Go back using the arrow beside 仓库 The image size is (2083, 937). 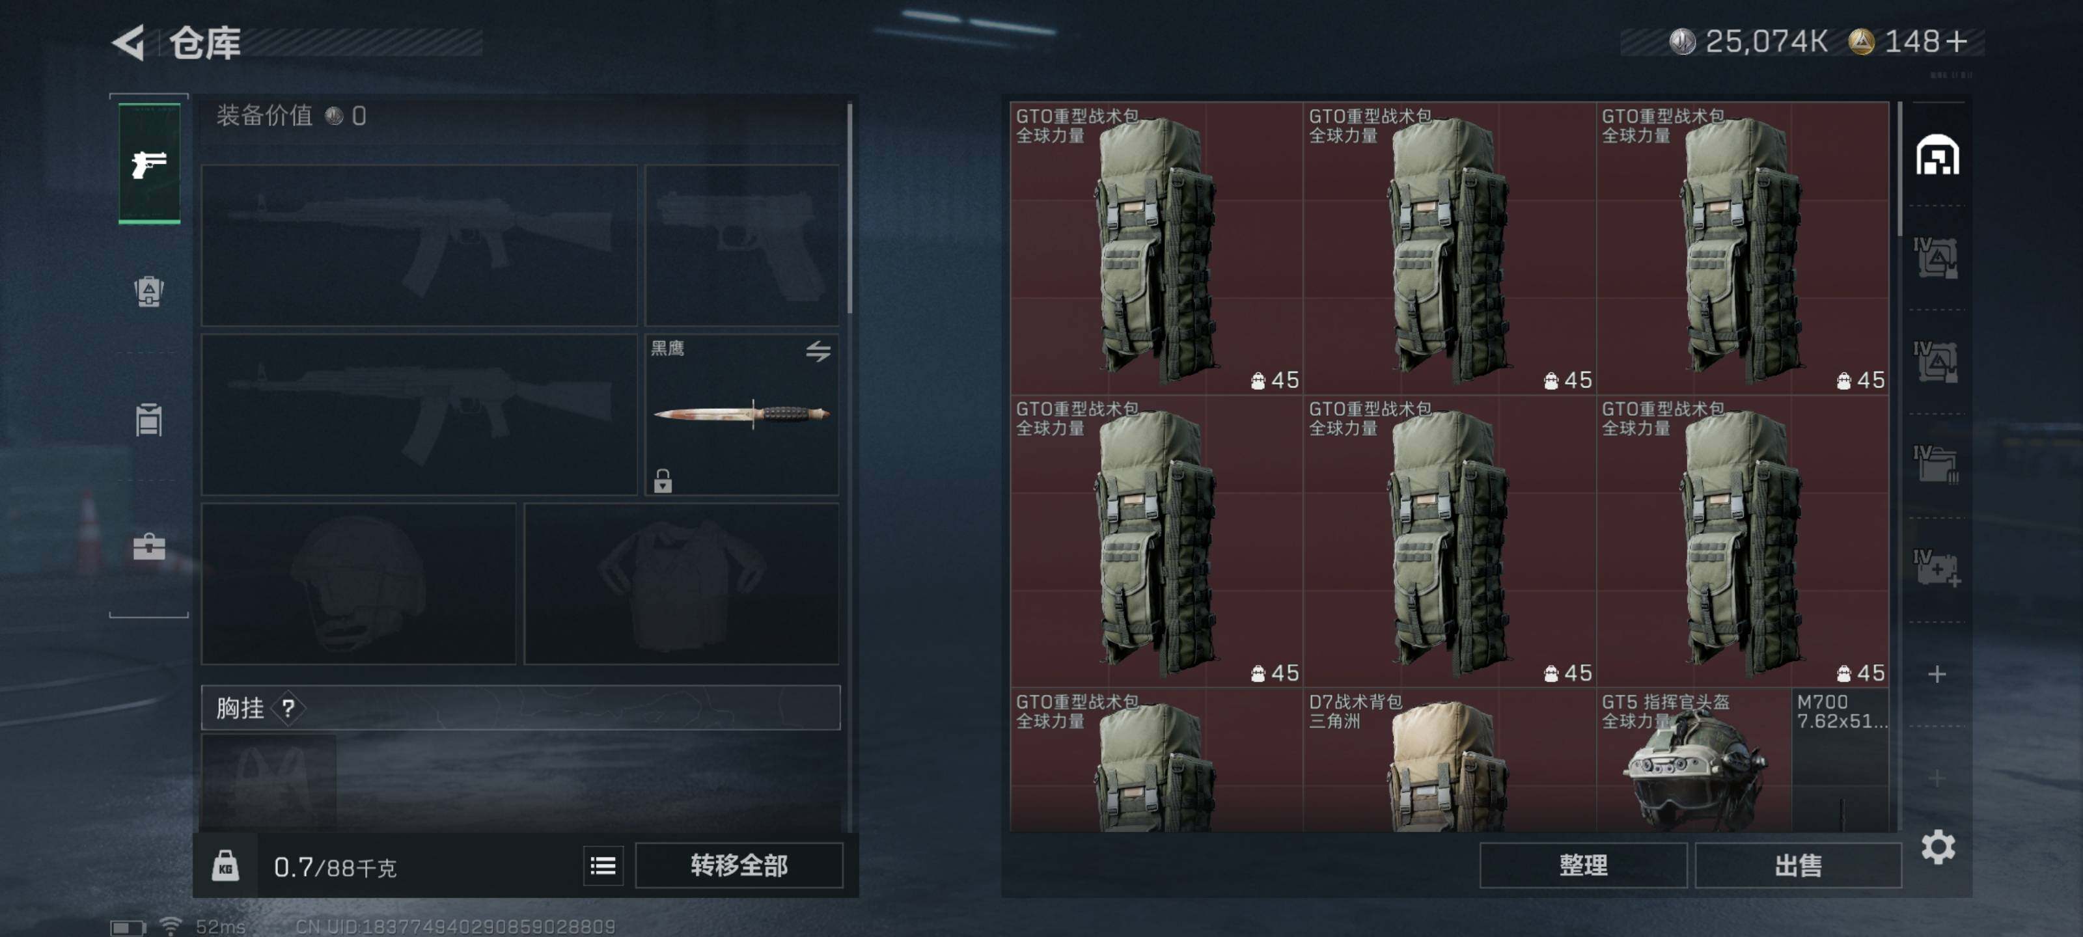pyautogui.click(x=129, y=42)
